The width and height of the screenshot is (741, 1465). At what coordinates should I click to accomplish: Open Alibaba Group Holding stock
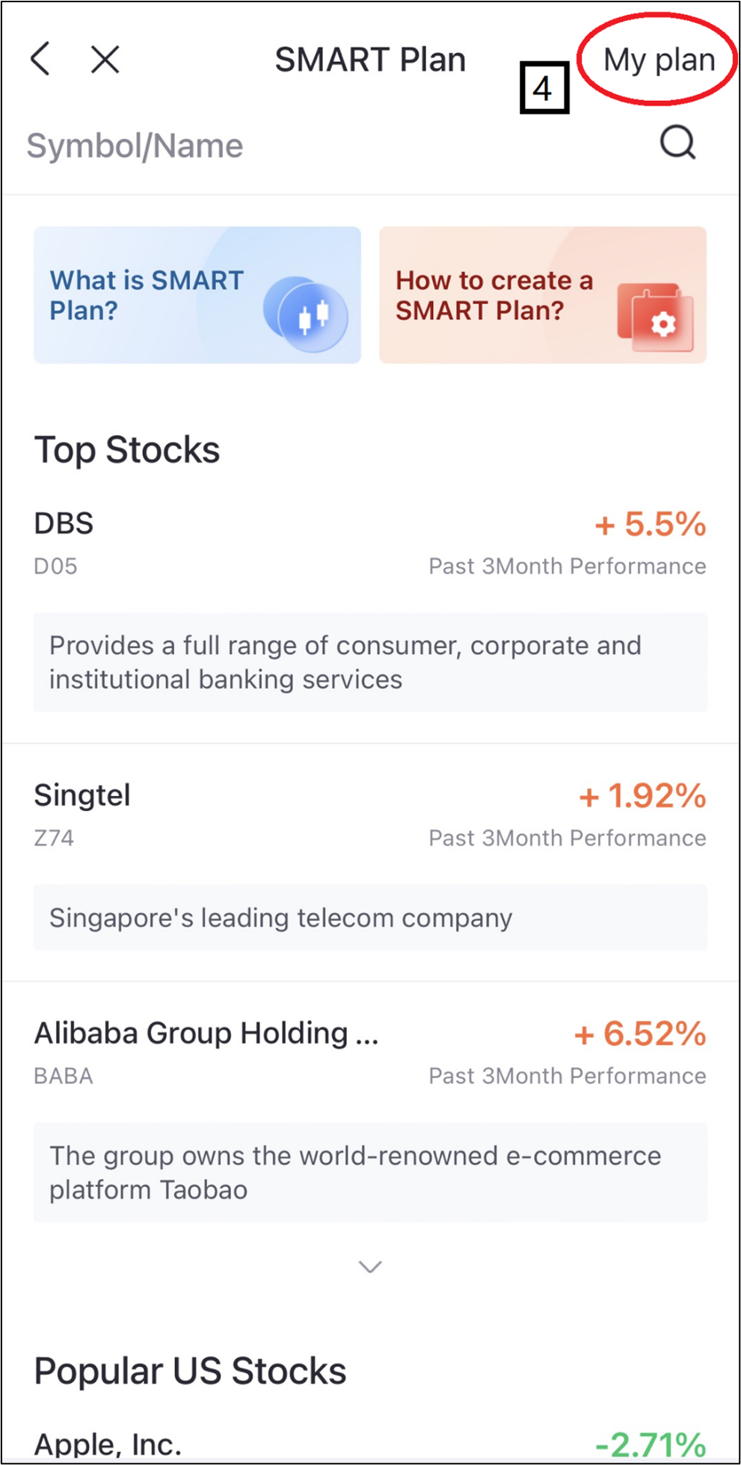pyautogui.click(x=370, y=1053)
